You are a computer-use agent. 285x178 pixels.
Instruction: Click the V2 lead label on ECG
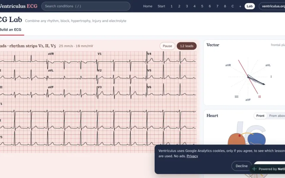tap(99, 71)
